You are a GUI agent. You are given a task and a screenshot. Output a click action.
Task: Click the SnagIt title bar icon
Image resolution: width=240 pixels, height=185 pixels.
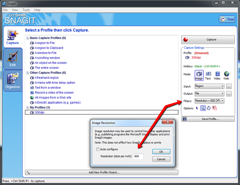tap(4, 4)
